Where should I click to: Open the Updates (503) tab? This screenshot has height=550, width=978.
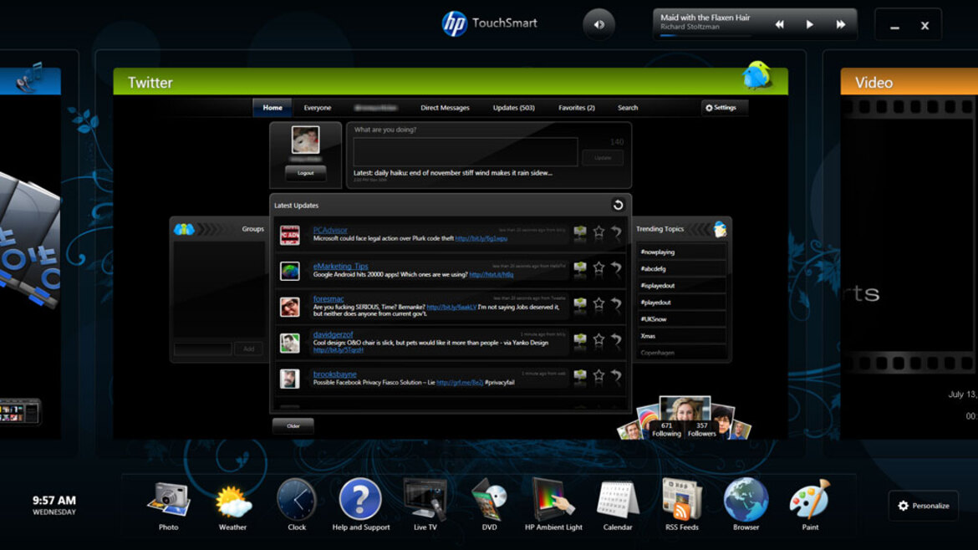513,108
